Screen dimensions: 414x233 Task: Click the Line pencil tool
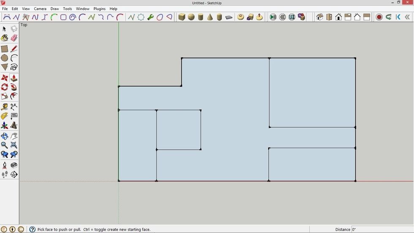tap(14, 49)
